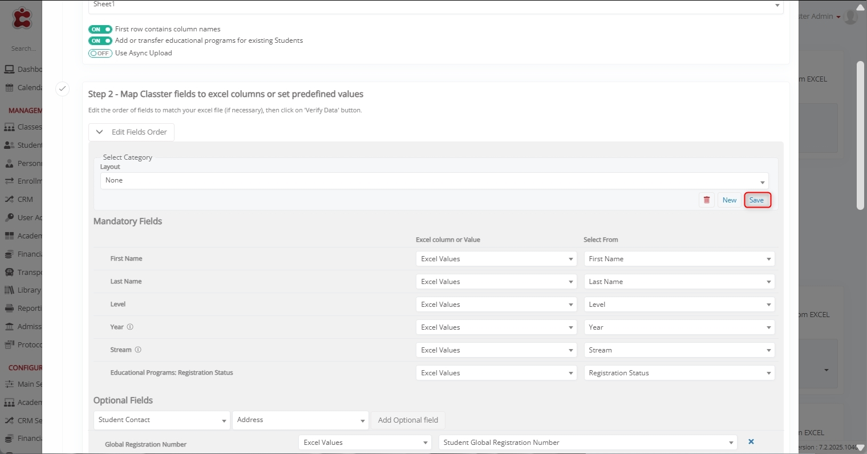Open the Layout dropdown showing None
Screen dimensions: 867x454
pyautogui.click(x=434, y=181)
